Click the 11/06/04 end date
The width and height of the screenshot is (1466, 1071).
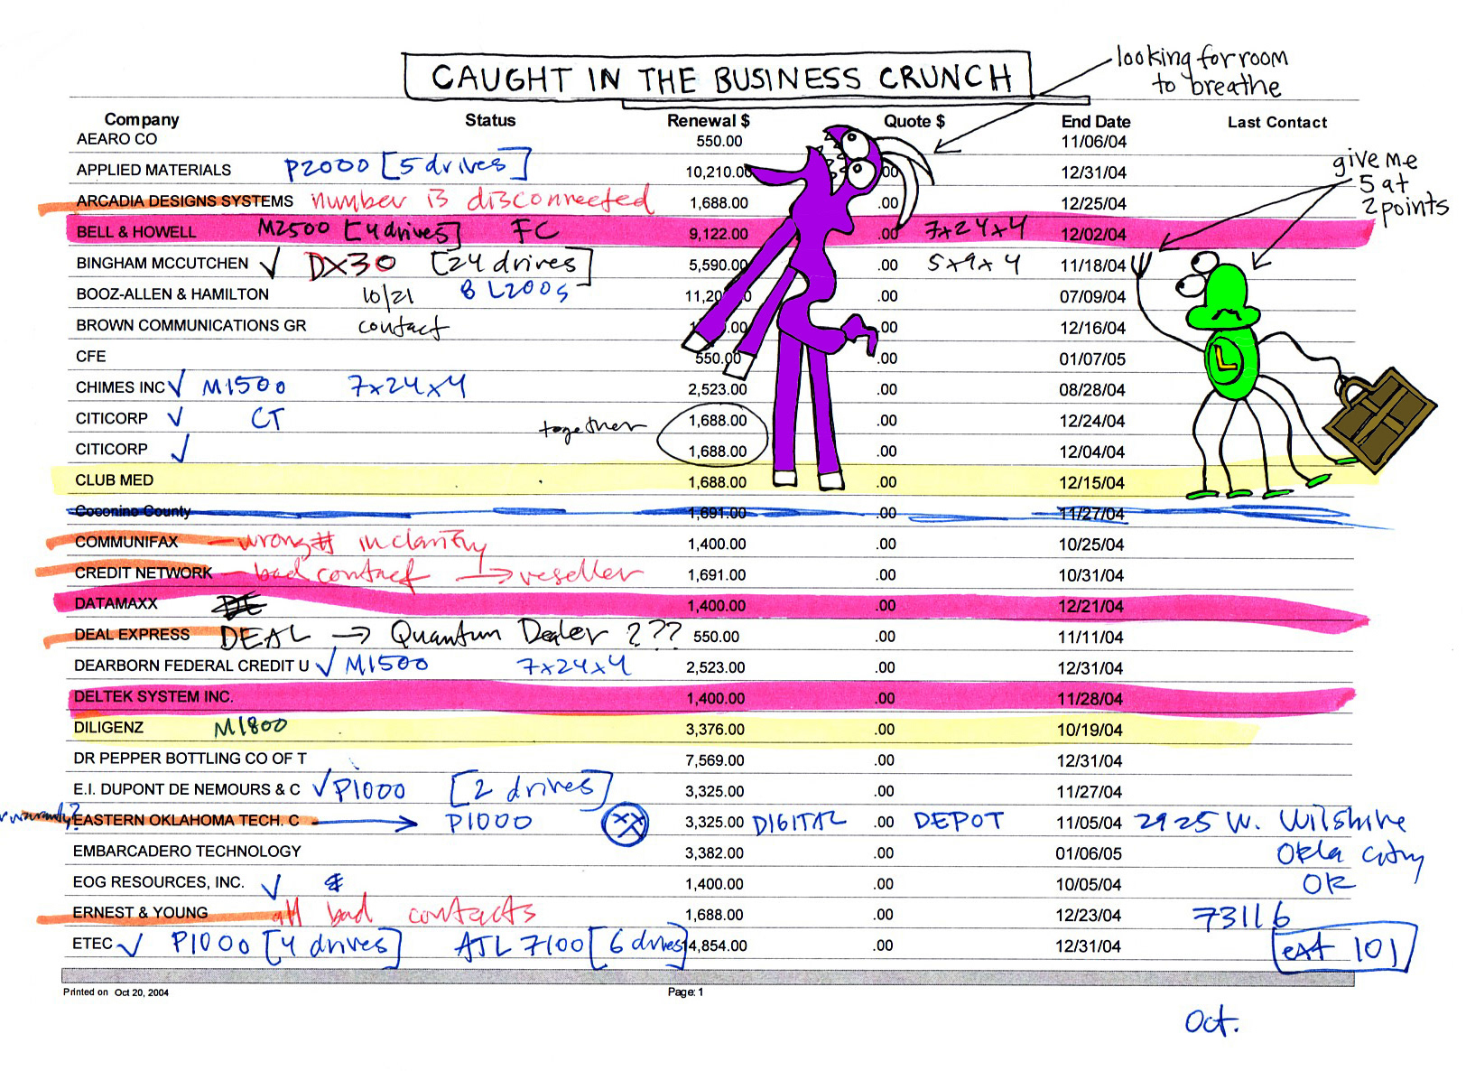(1094, 142)
